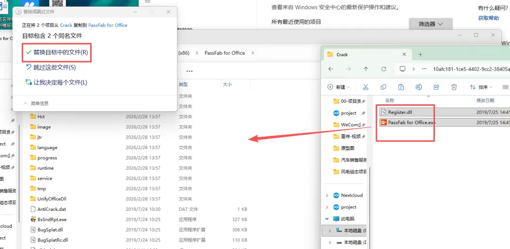Expand Nextcloud in Crack sidebar tree
This screenshot has width=510, height=249.
(x=327, y=195)
